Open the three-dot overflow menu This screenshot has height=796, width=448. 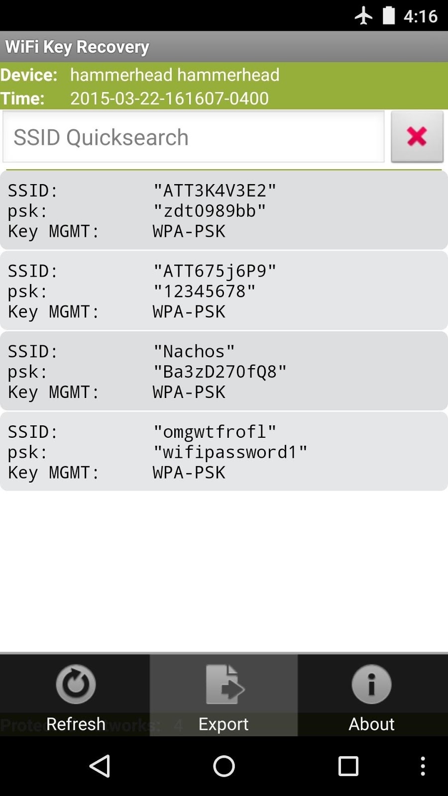coord(423,766)
